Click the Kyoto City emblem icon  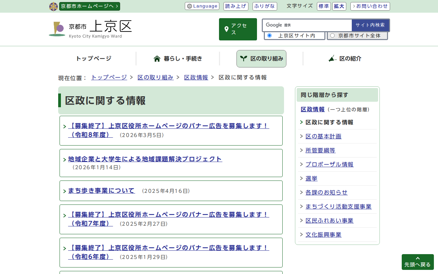(x=53, y=7)
